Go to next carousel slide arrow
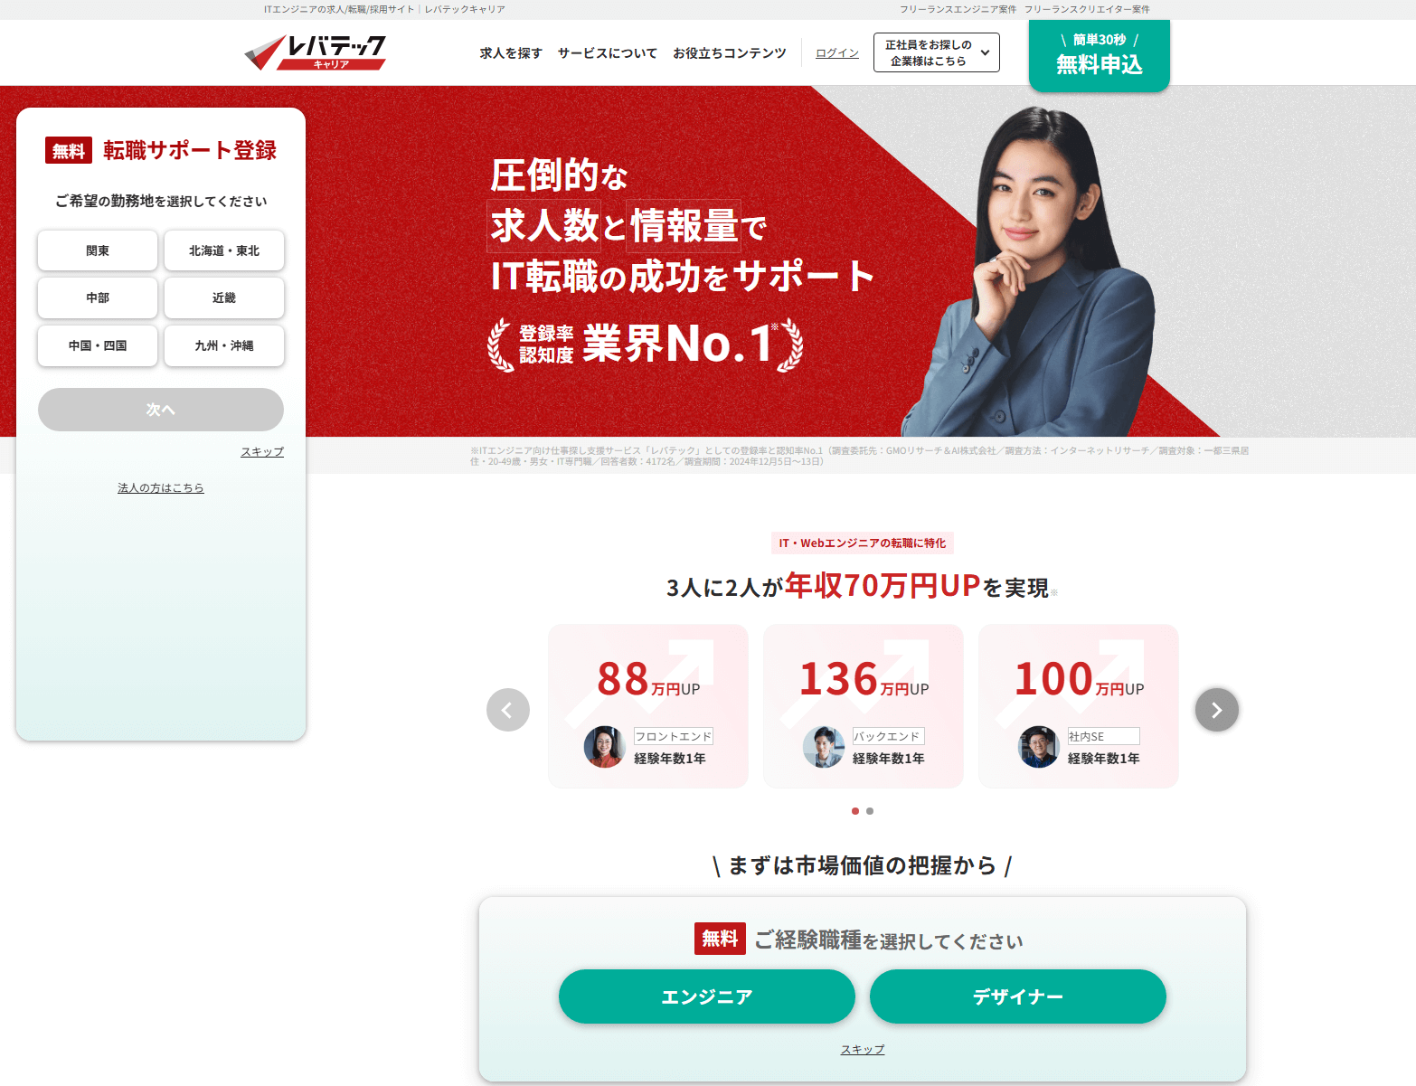1416x1086 pixels. 1217,710
